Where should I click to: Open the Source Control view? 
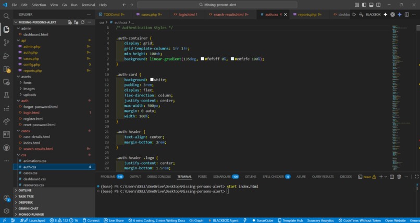coord(6,42)
